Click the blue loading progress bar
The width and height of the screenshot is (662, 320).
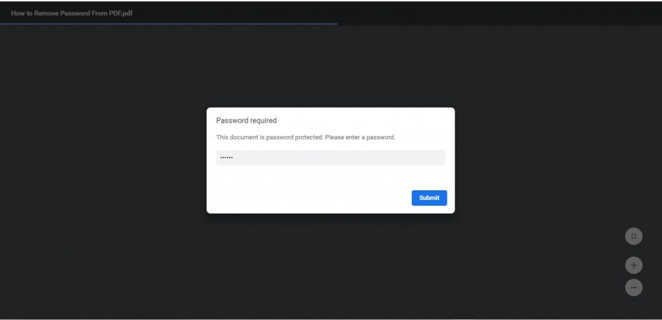pos(169,24)
